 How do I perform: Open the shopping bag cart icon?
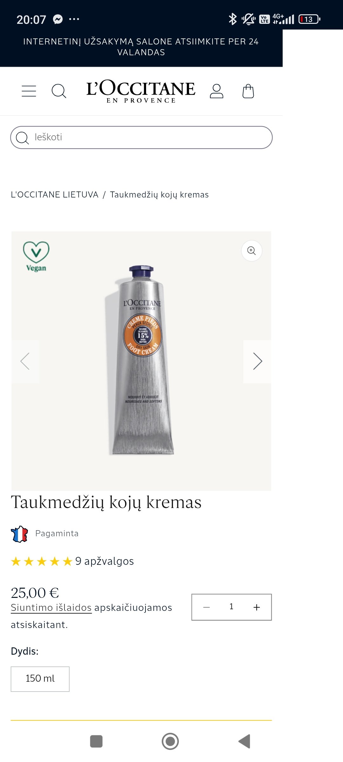tap(248, 91)
